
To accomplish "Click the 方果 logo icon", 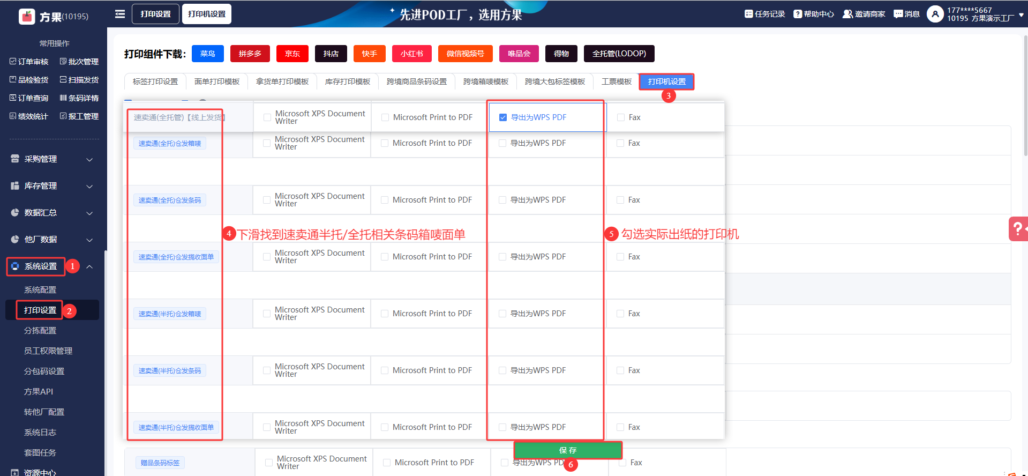I will (27, 17).
